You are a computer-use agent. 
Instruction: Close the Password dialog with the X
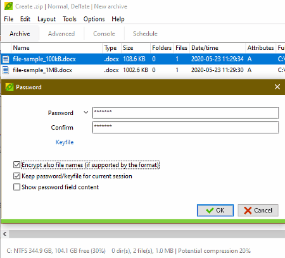[277, 87]
